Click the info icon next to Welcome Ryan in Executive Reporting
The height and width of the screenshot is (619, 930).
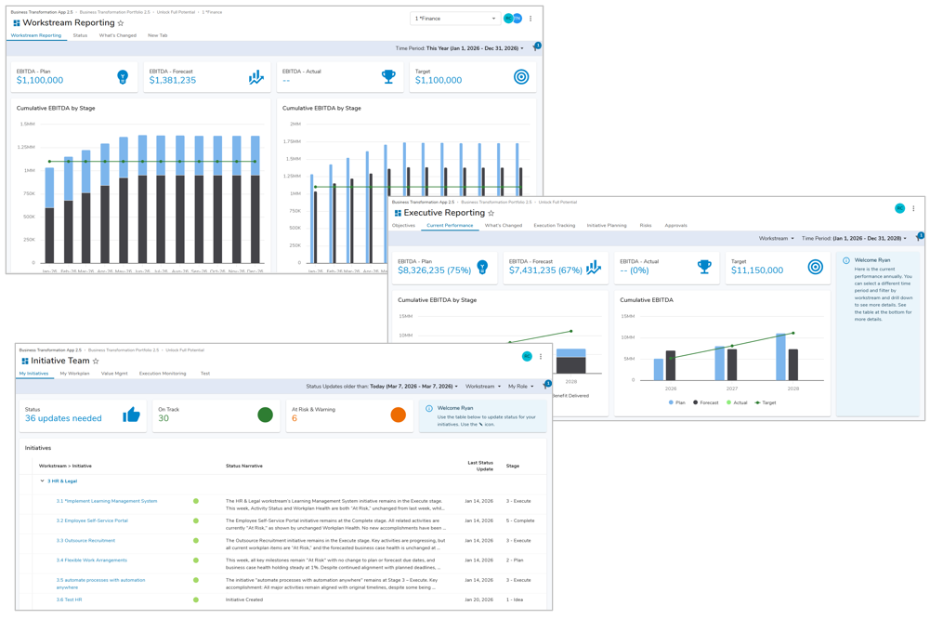coord(846,261)
